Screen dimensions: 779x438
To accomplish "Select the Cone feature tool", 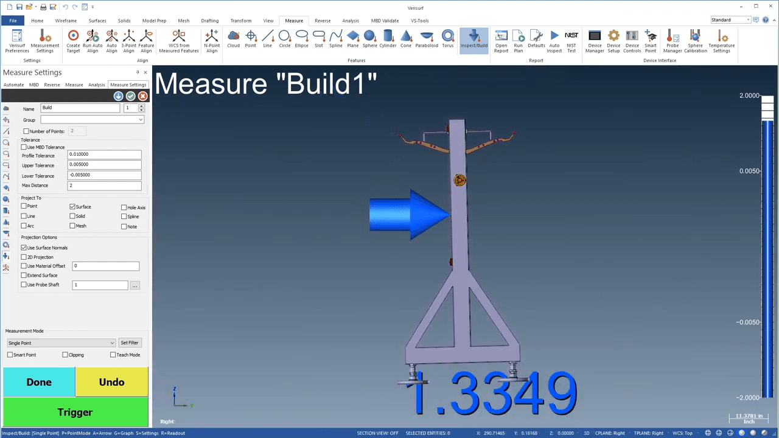I will [x=406, y=39].
